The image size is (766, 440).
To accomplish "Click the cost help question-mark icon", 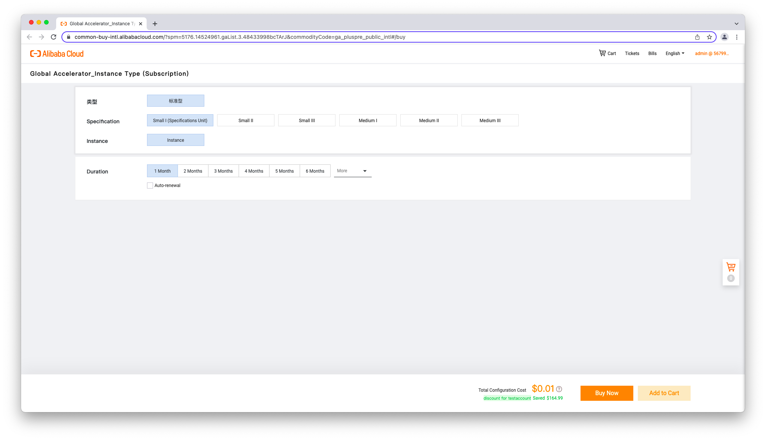I will point(559,389).
